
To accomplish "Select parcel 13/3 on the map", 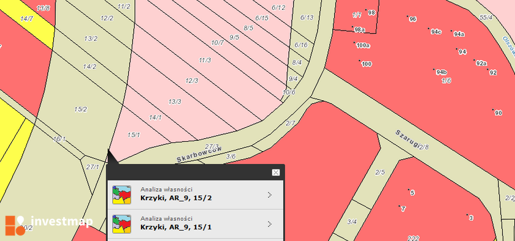I will (x=175, y=102).
